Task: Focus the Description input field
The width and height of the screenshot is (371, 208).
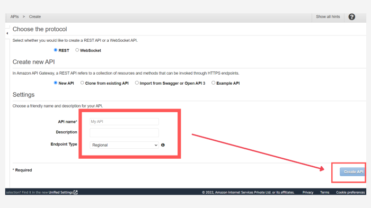Action: (124, 133)
